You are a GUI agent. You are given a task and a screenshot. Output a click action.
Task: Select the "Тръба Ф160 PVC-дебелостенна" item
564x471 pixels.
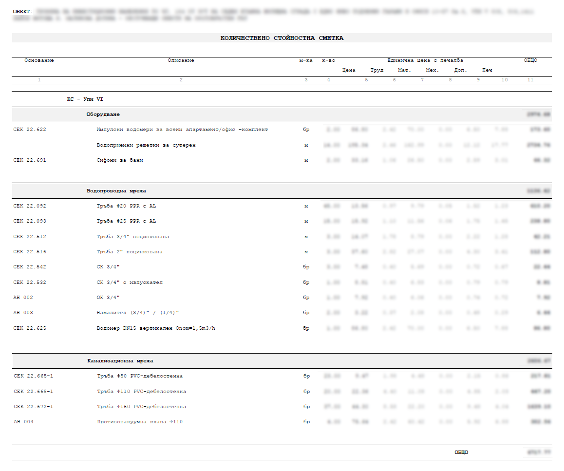coord(141,407)
